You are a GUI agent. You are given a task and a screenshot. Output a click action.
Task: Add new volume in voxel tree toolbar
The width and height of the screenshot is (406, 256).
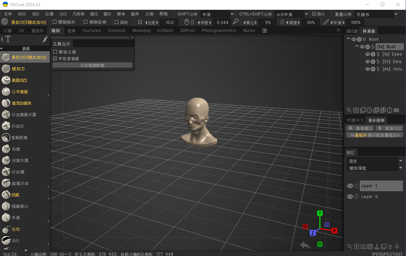tap(356, 110)
